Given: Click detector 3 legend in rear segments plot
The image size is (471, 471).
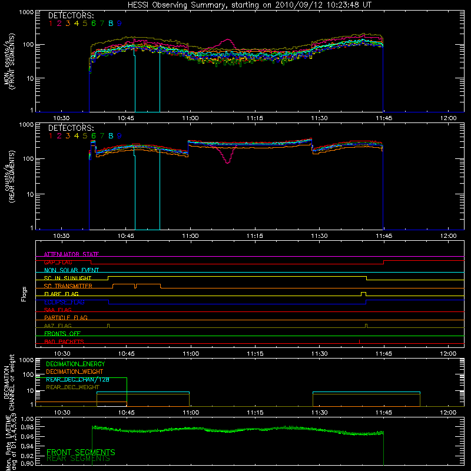Looking at the screenshot, I should [68, 136].
